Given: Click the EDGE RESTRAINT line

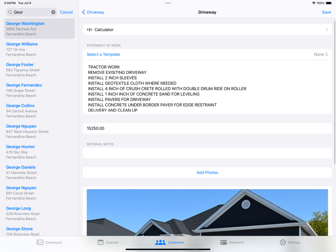Looking at the screenshot, I should coord(152,105).
